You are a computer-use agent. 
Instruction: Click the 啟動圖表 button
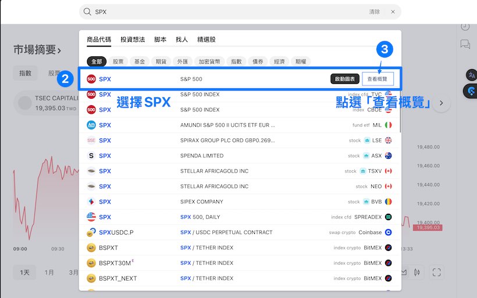tap(345, 79)
